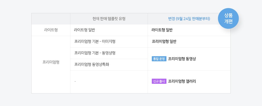Select the 변경 (9월 24일 판매분부터) header
Screen dimensions: 262x106
click(x=189, y=19)
